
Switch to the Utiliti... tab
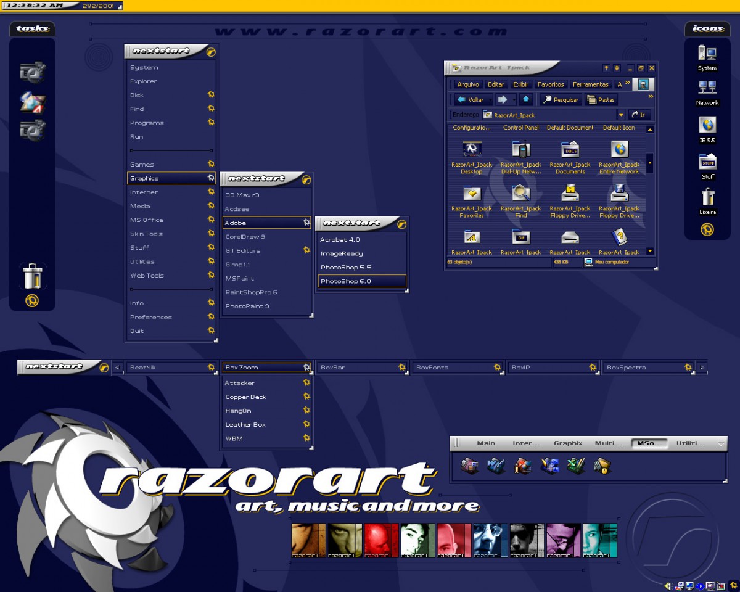pyautogui.click(x=691, y=443)
